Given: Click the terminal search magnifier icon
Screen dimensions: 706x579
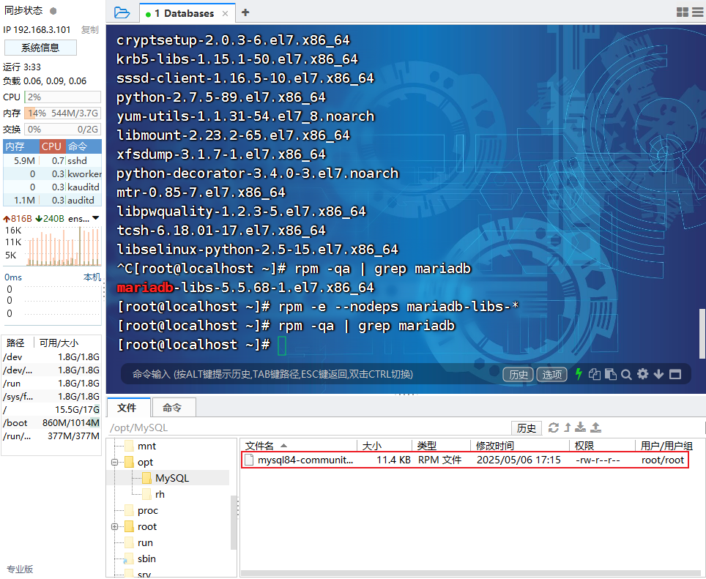Looking at the screenshot, I should [x=626, y=374].
